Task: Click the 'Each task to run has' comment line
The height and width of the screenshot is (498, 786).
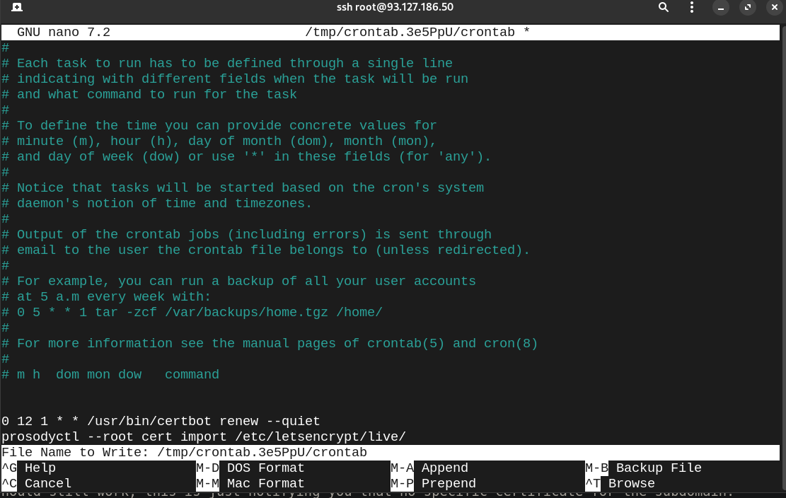Action: click(x=227, y=64)
